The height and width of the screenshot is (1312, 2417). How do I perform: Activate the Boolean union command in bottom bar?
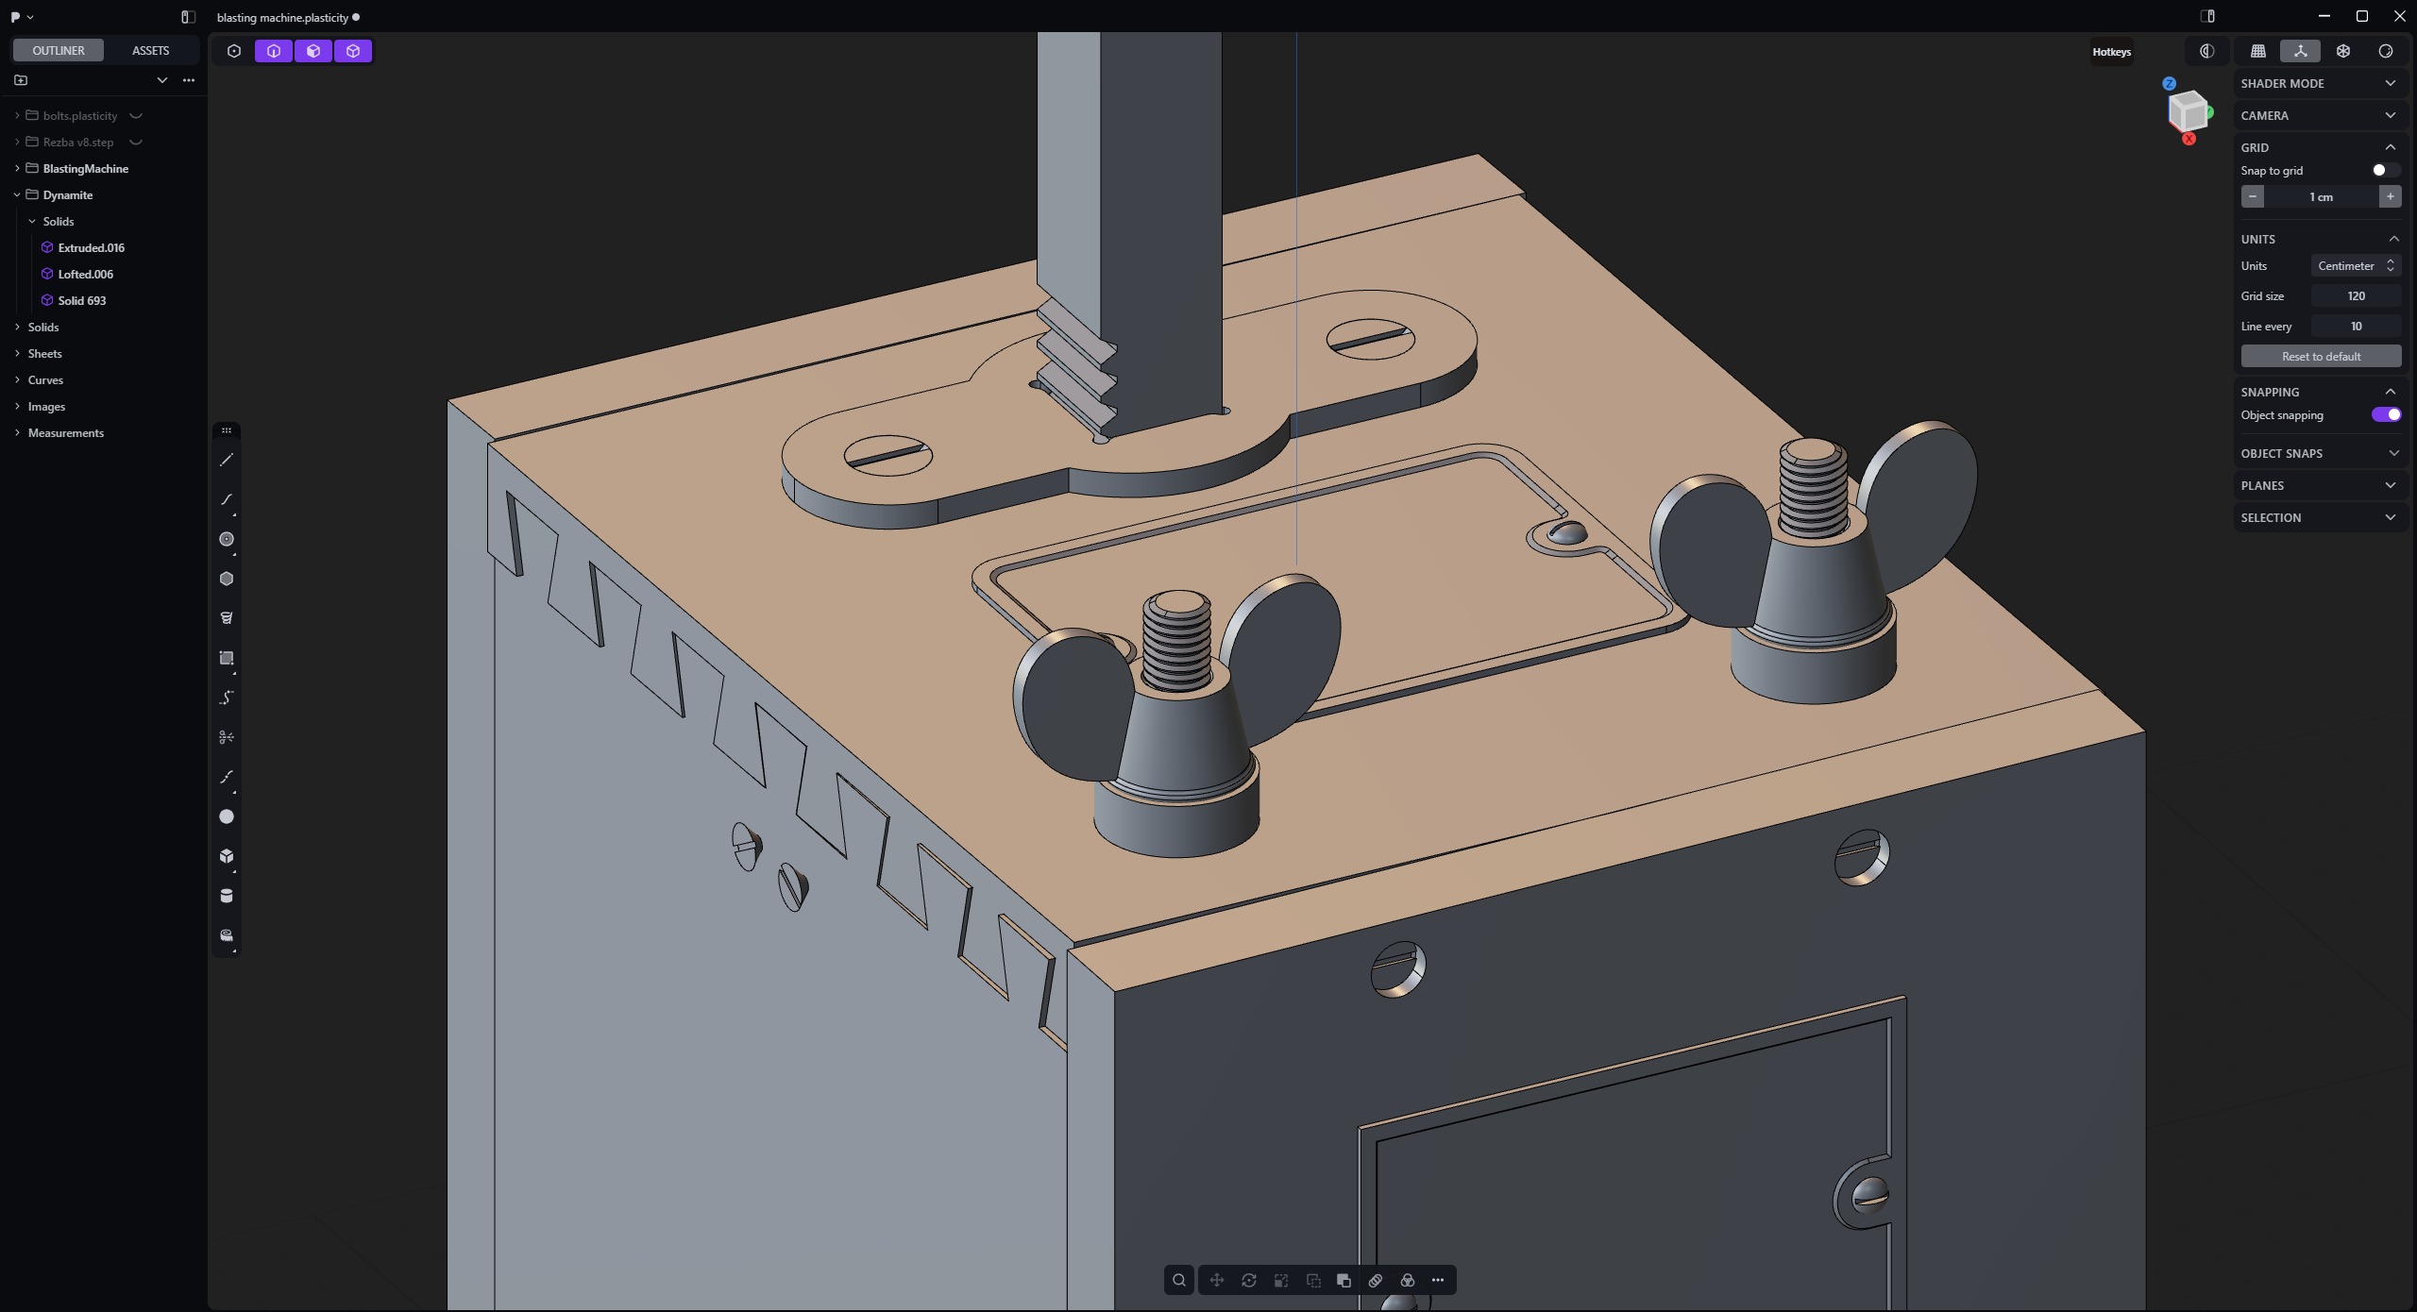[x=1344, y=1280]
